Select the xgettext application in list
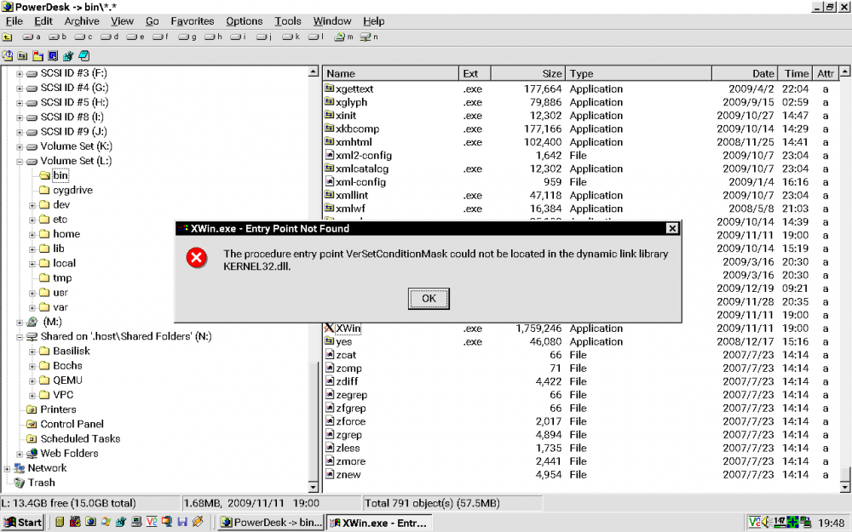The width and height of the screenshot is (852, 532). [x=354, y=89]
